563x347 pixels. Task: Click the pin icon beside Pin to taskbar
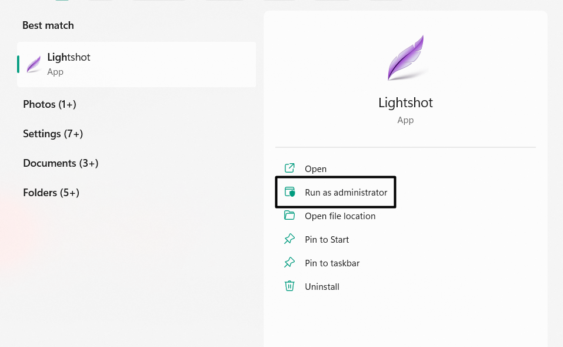pos(289,263)
